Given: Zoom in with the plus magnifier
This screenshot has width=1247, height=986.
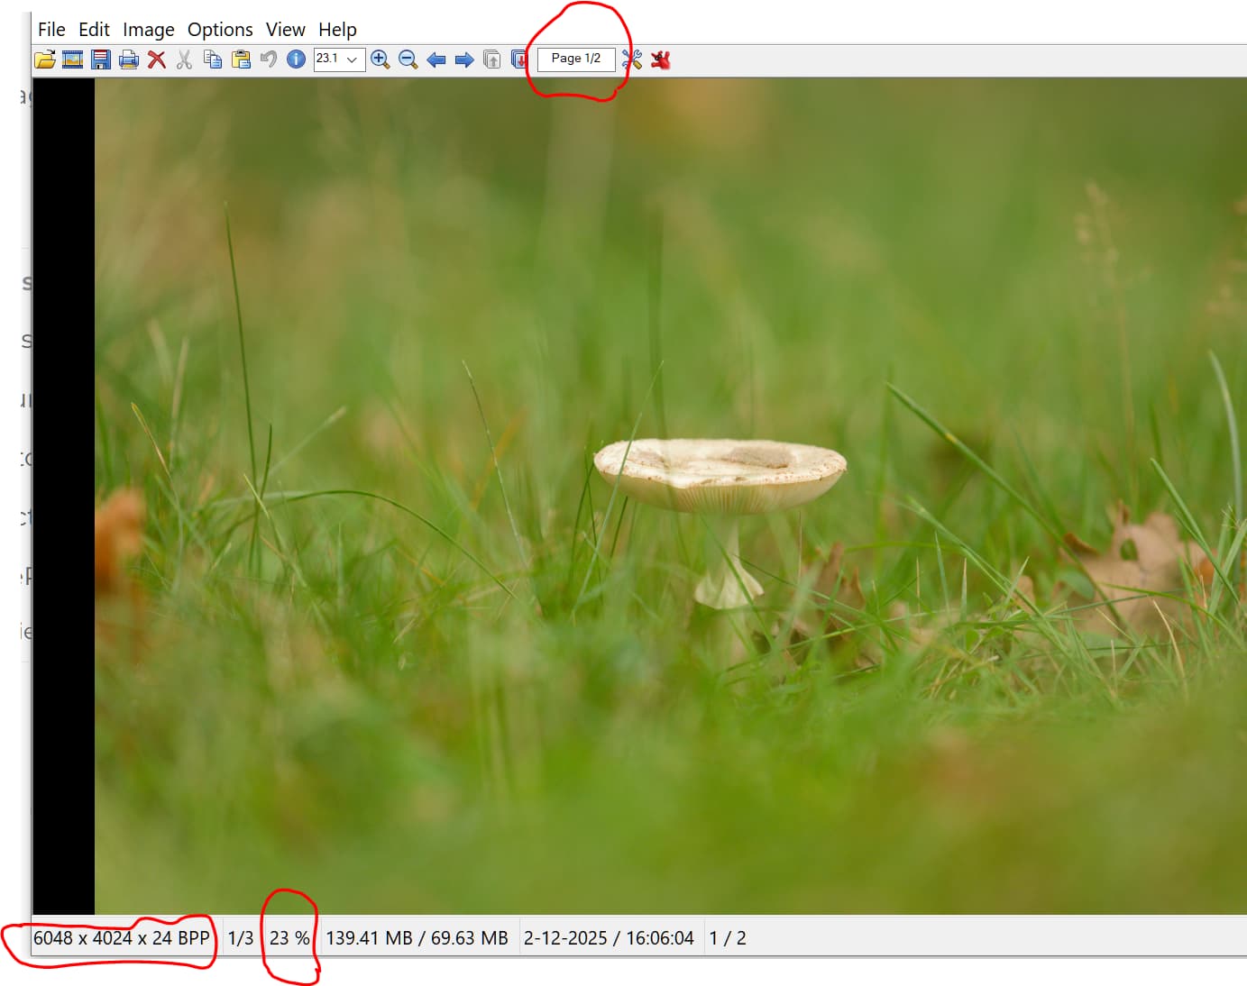Looking at the screenshot, I should pos(380,59).
